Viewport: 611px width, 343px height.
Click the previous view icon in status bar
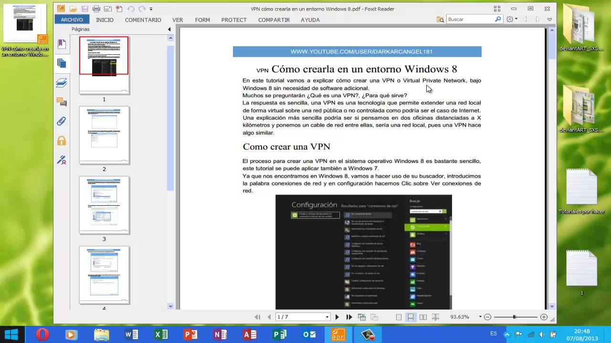point(362,317)
